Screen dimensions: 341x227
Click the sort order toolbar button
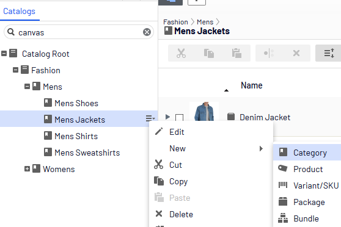tap(329, 53)
